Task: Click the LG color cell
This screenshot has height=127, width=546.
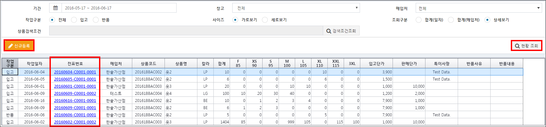Action: 205,93
